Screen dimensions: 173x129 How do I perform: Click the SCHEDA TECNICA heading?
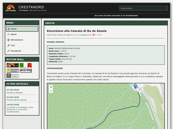point(56,42)
